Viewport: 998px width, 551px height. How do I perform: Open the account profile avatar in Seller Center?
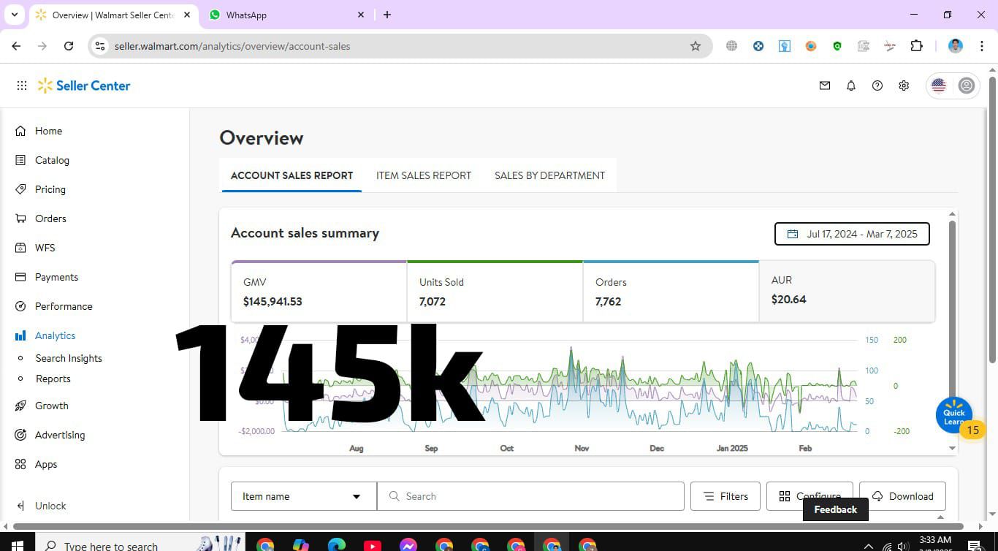point(967,85)
